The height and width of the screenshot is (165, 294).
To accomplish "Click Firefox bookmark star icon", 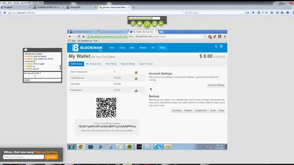I will pos(277,13).
